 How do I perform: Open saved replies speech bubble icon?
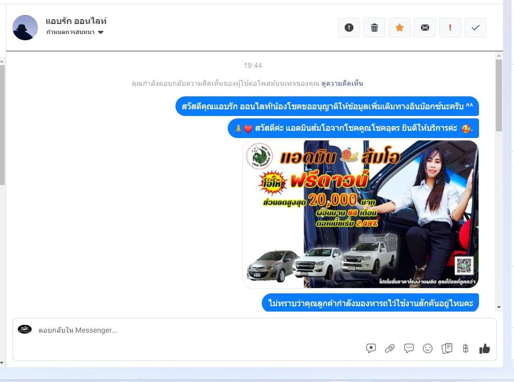[x=409, y=348]
